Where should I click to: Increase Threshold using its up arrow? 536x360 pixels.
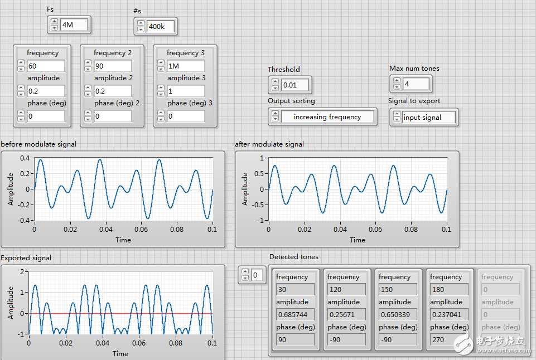[x=275, y=82]
